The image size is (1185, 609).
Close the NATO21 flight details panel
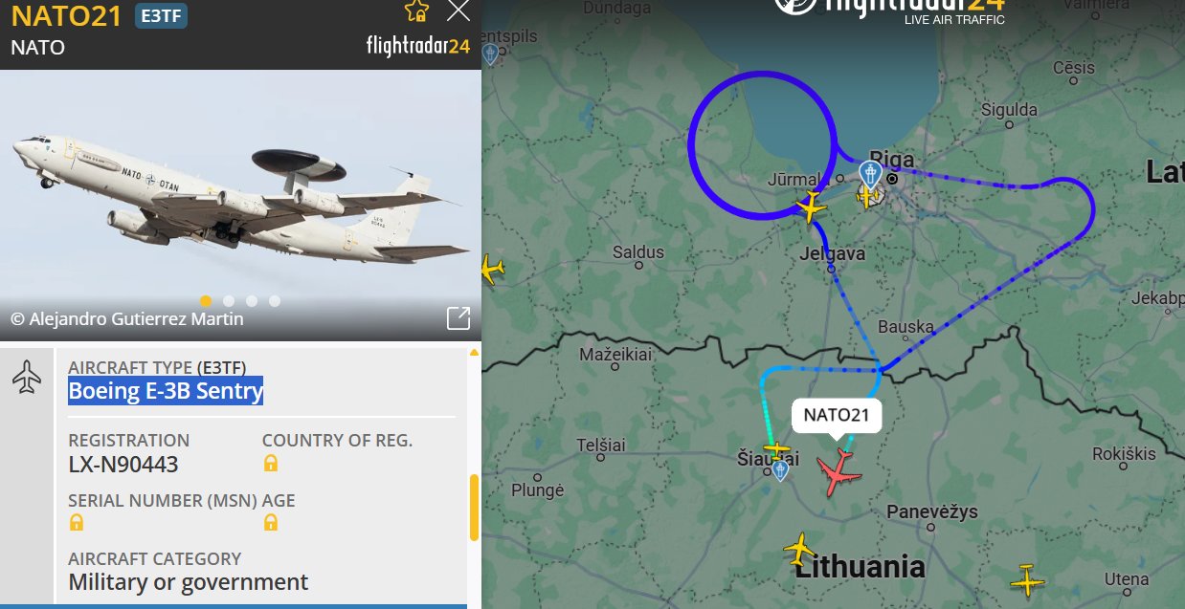[458, 11]
